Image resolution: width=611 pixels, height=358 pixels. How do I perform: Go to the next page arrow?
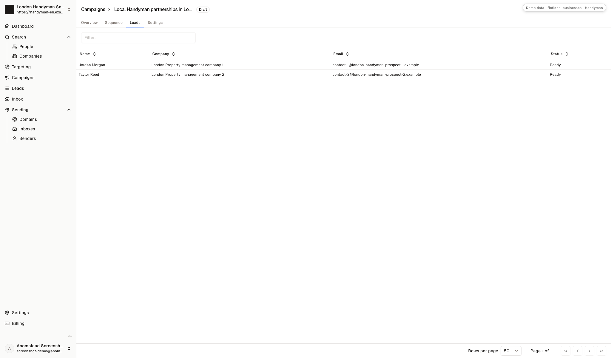click(590, 351)
